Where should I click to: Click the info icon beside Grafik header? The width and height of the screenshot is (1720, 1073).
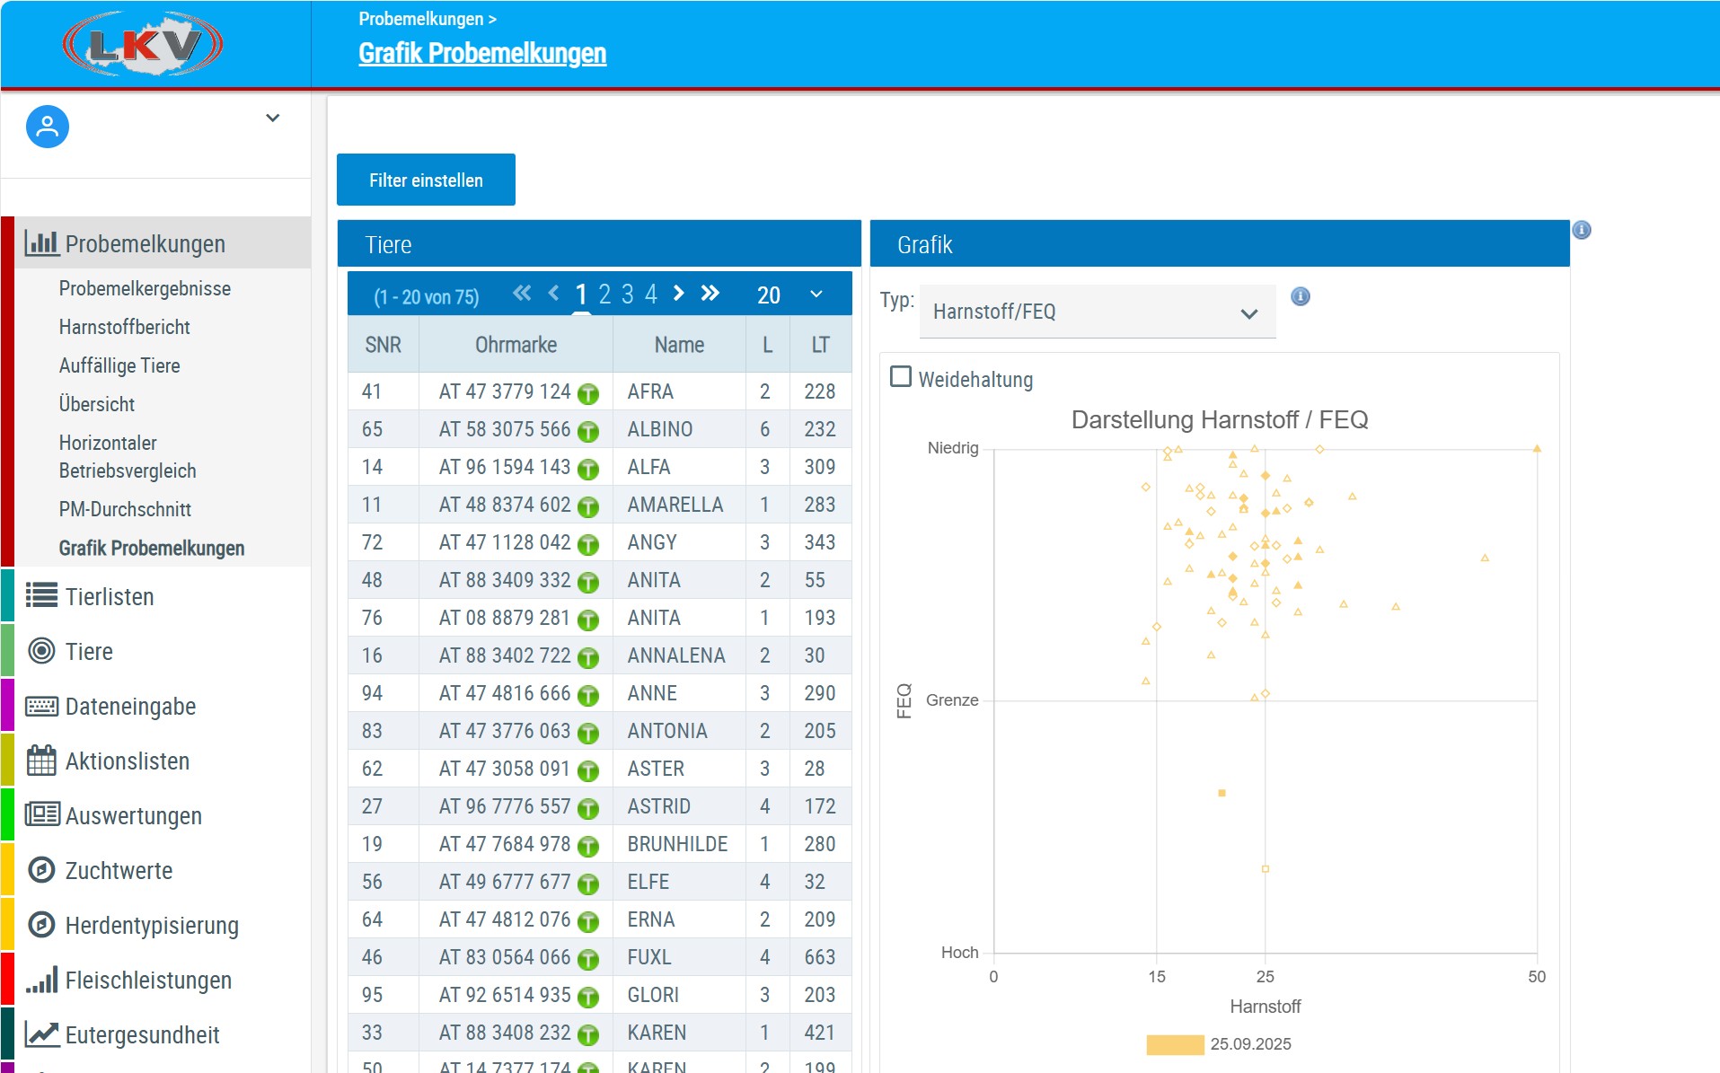click(x=1582, y=231)
